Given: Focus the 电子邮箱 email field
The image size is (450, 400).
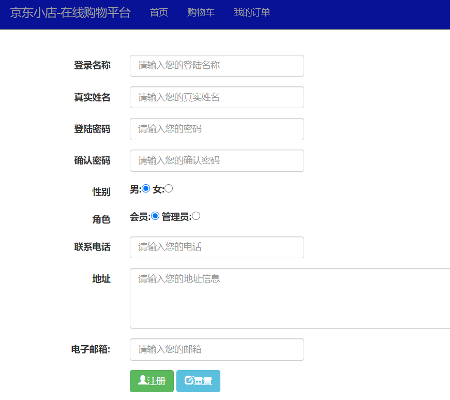Looking at the screenshot, I should [217, 349].
